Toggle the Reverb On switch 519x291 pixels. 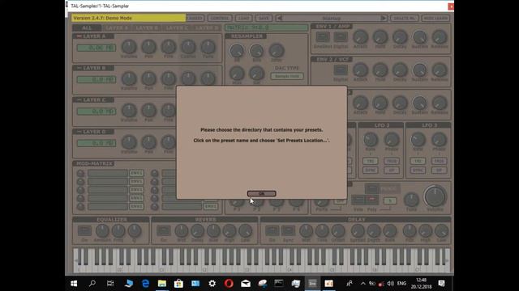[x=164, y=230]
